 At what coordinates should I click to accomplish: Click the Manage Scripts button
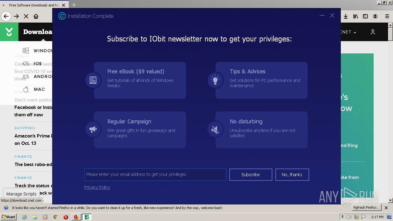tap(21, 194)
